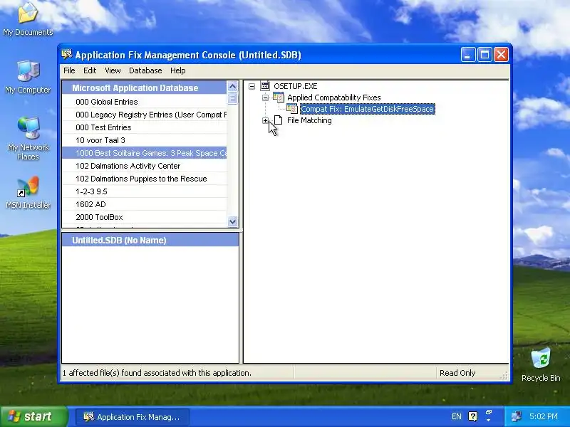570x427 pixels.
Task: Select Applied Compatability Fixes label
Action: (x=333, y=97)
